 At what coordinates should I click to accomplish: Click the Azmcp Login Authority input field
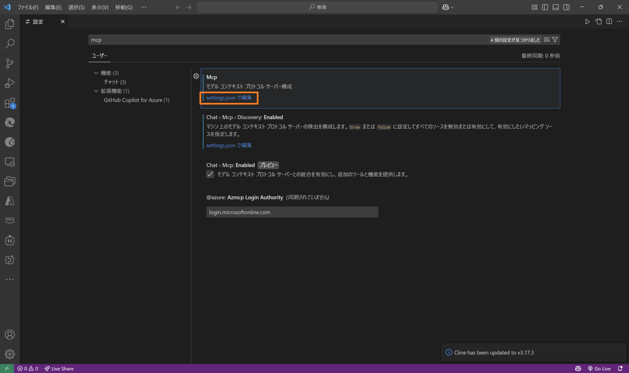click(x=292, y=212)
